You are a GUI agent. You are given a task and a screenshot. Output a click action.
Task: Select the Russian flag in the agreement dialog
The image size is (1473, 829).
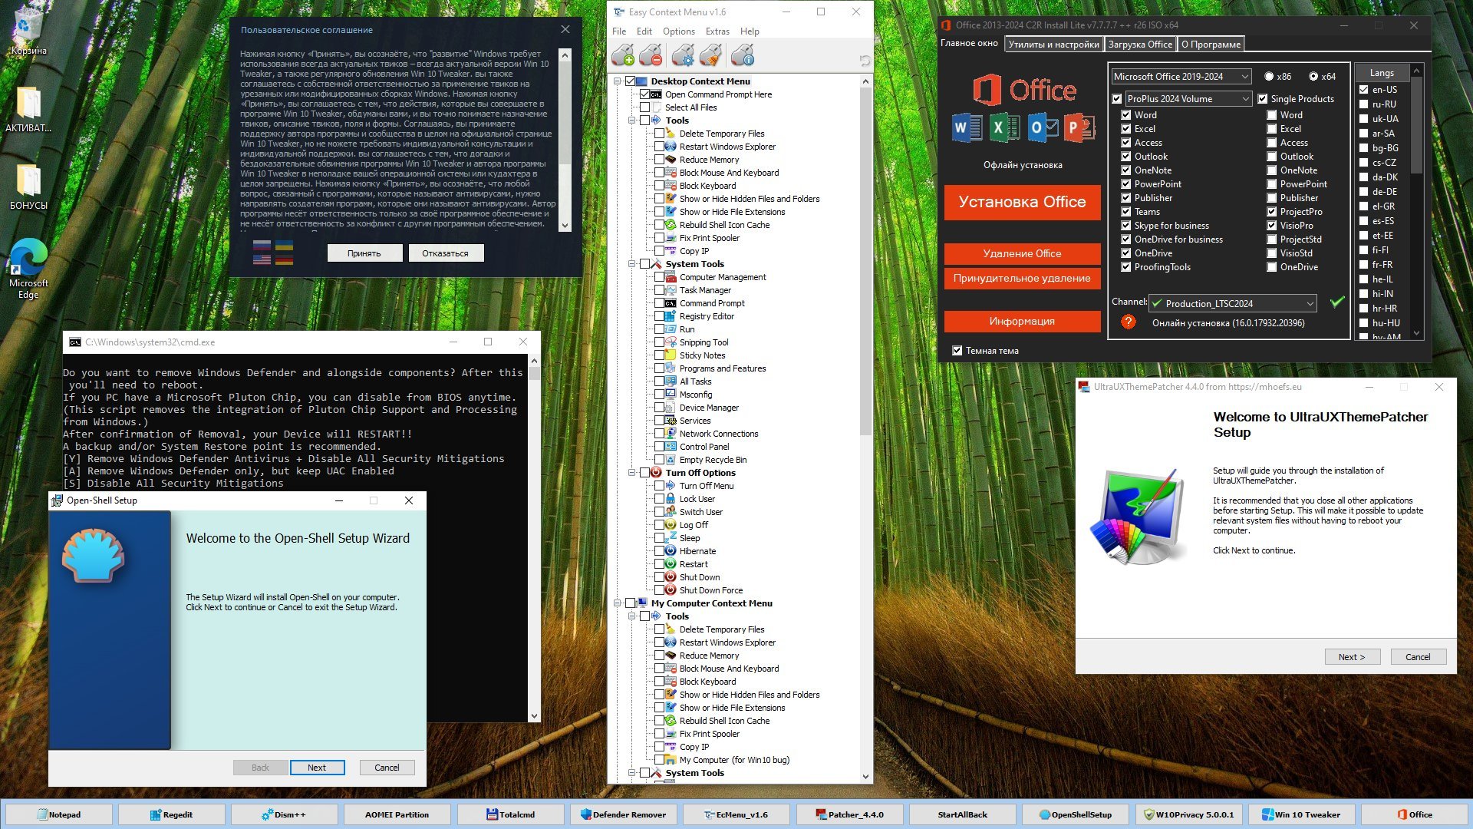point(262,246)
